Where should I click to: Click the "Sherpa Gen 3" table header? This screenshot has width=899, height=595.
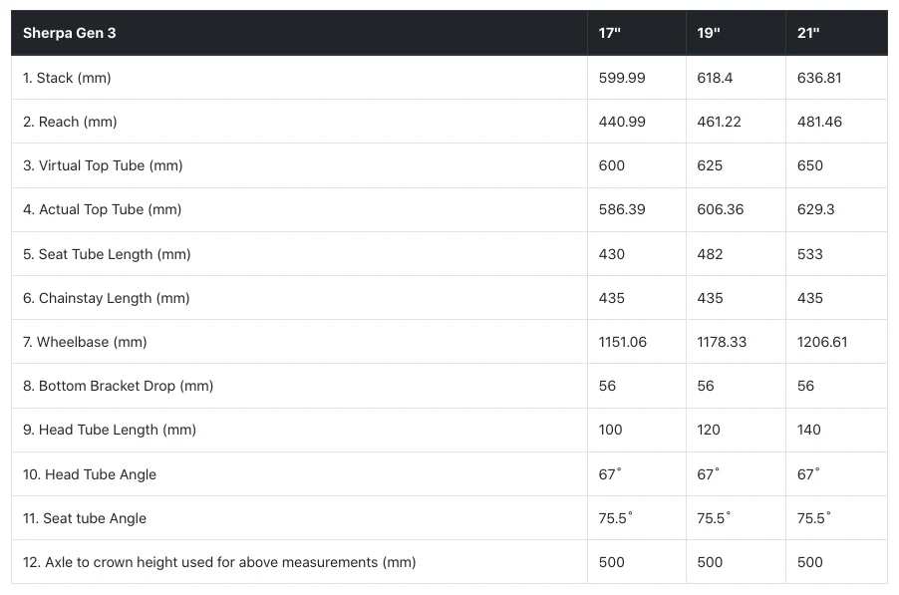coord(70,33)
